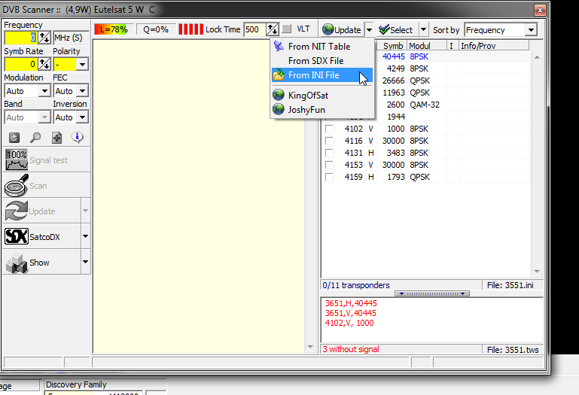
Task: Open the SatcoDX dropdown arrow
Action: (x=85, y=236)
